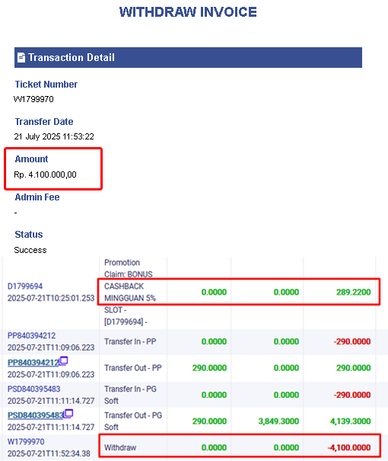This screenshot has height=461, width=388.
Task: Select the Success status value
Action: [30, 250]
